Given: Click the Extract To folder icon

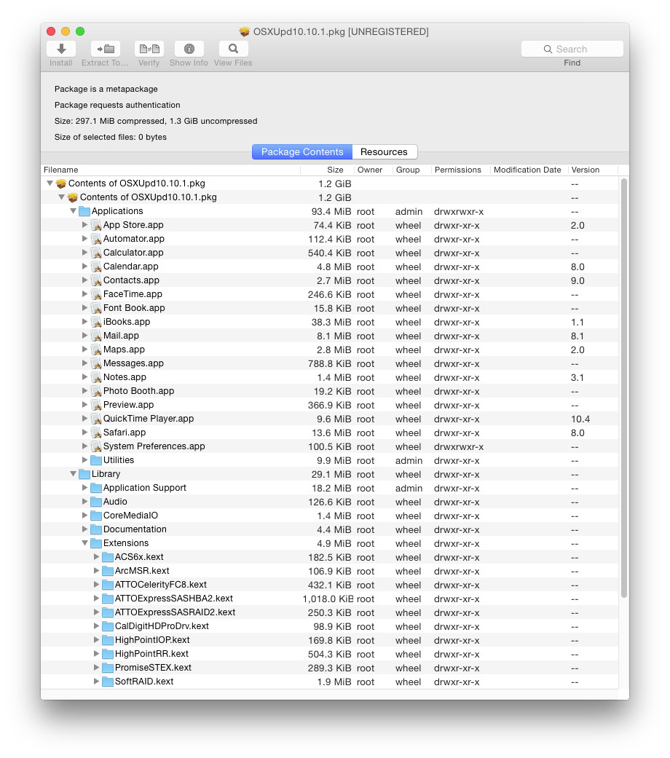Looking at the screenshot, I should click(x=106, y=49).
